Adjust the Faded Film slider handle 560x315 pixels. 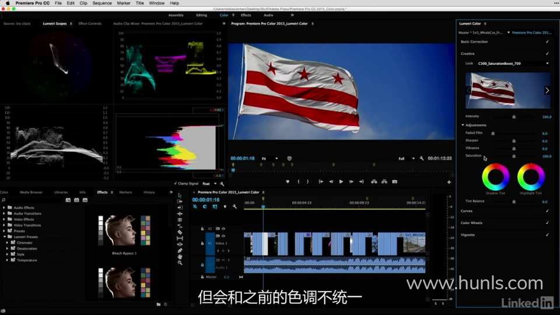(493, 133)
